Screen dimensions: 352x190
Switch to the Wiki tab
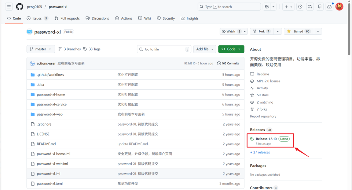click(144, 18)
